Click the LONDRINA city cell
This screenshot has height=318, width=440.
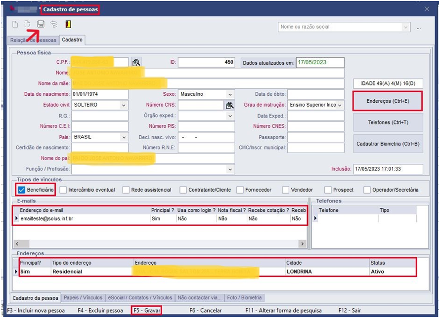(327, 272)
